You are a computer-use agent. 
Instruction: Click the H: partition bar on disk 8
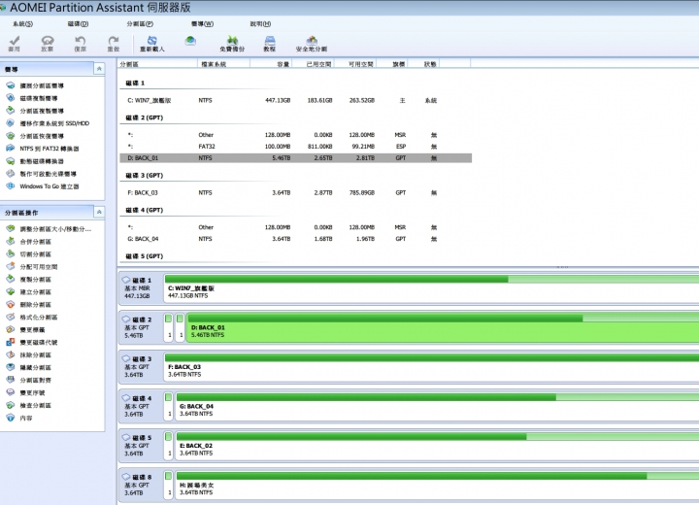pyautogui.click(x=437, y=485)
